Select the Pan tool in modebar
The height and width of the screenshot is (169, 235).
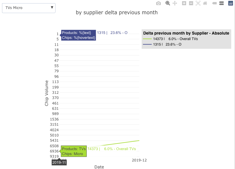point(175,3)
